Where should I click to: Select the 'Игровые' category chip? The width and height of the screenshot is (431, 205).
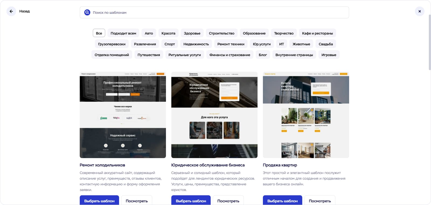[329, 55]
